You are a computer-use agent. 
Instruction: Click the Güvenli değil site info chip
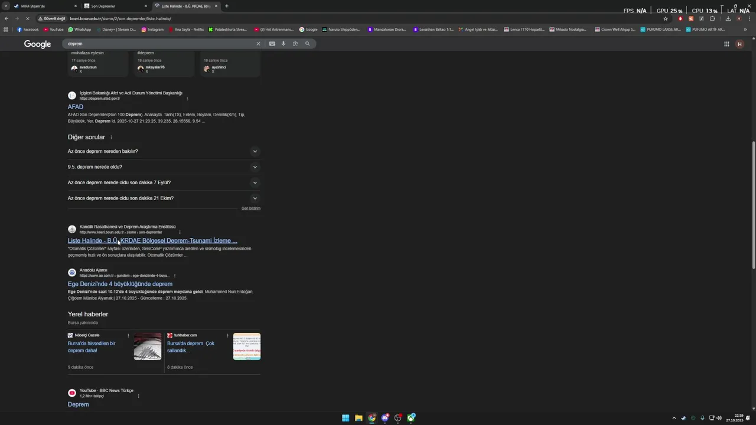[x=52, y=18]
